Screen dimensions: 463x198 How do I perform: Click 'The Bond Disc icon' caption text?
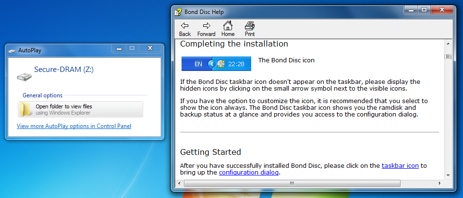[x=286, y=60]
